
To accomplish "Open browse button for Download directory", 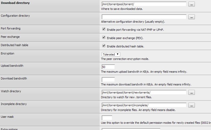I will pyautogui.click(x=191, y=4).
